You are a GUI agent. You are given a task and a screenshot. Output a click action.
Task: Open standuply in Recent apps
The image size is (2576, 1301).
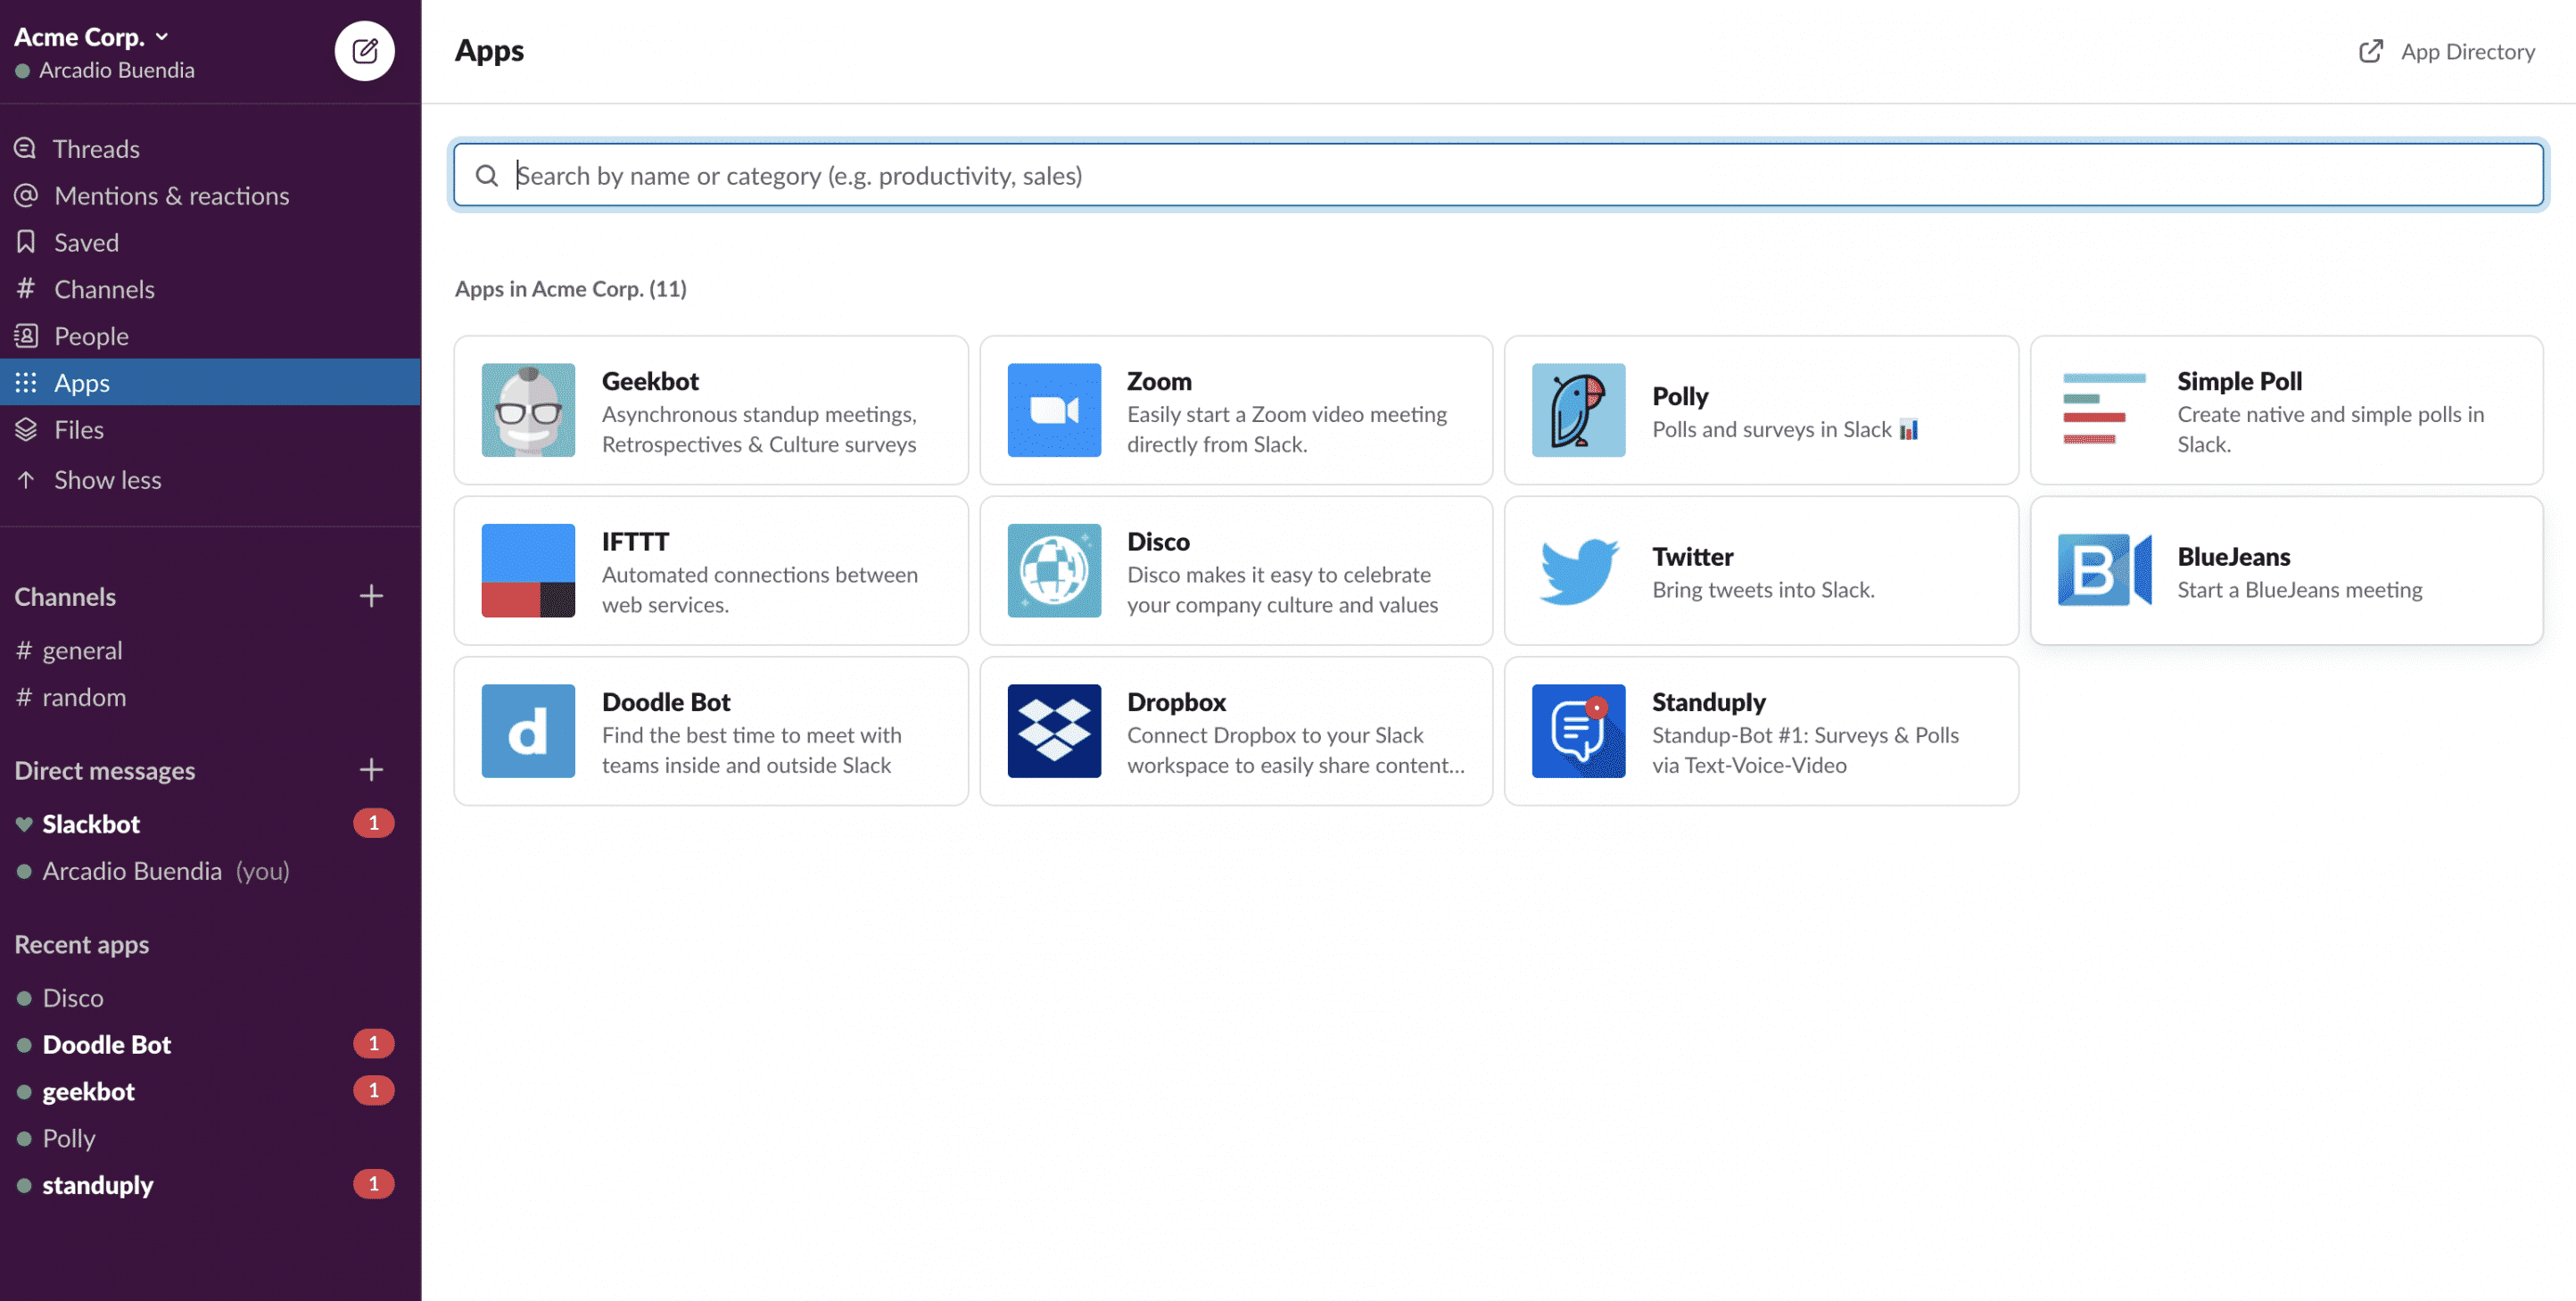pos(210,1185)
